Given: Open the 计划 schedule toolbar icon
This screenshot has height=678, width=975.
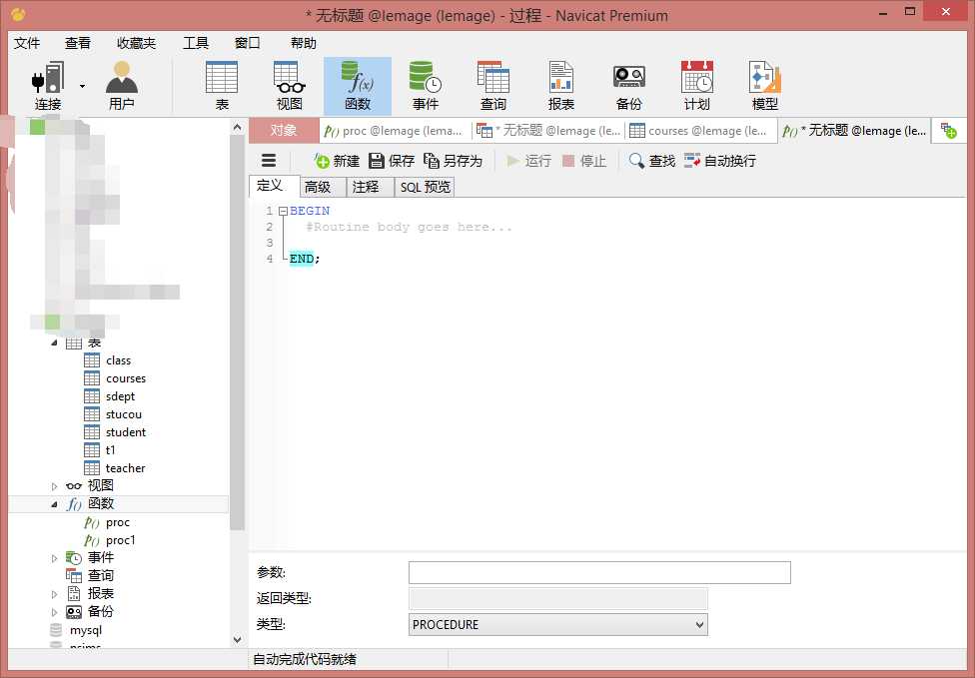Looking at the screenshot, I should point(696,86).
